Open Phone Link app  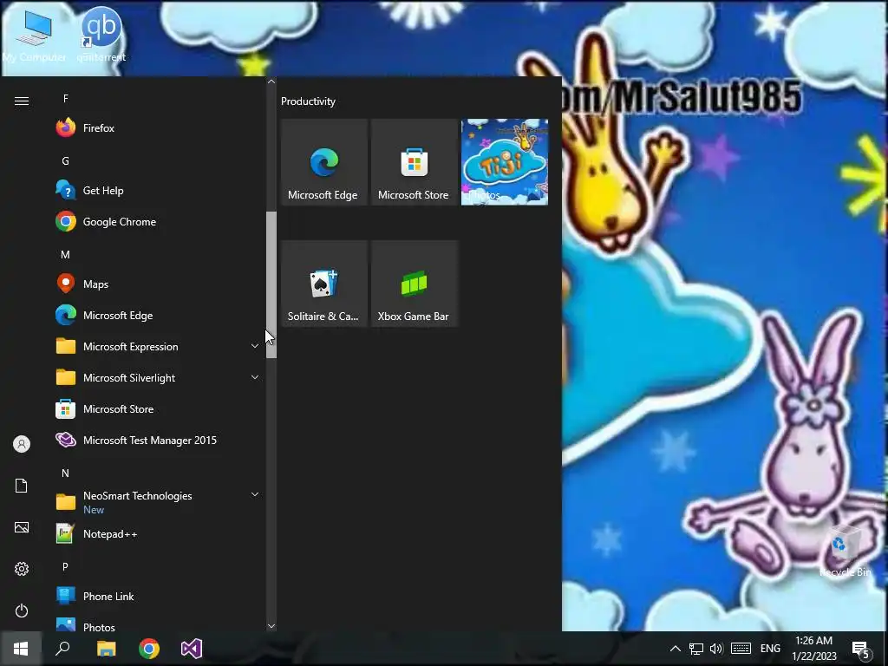[158, 596]
